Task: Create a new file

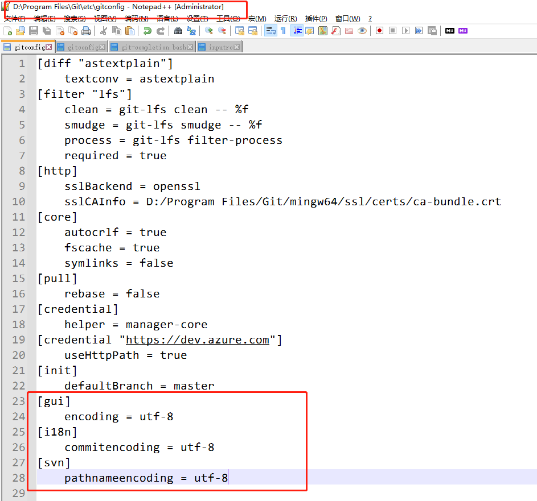Action: coord(7,30)
